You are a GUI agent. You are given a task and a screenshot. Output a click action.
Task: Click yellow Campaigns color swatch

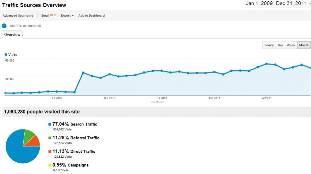point(50,165)
